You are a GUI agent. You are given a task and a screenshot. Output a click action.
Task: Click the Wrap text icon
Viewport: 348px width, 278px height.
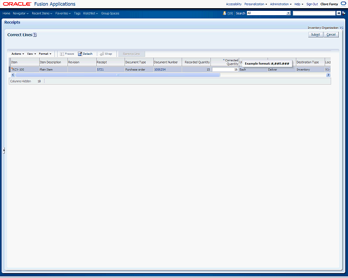click(101, 54)
